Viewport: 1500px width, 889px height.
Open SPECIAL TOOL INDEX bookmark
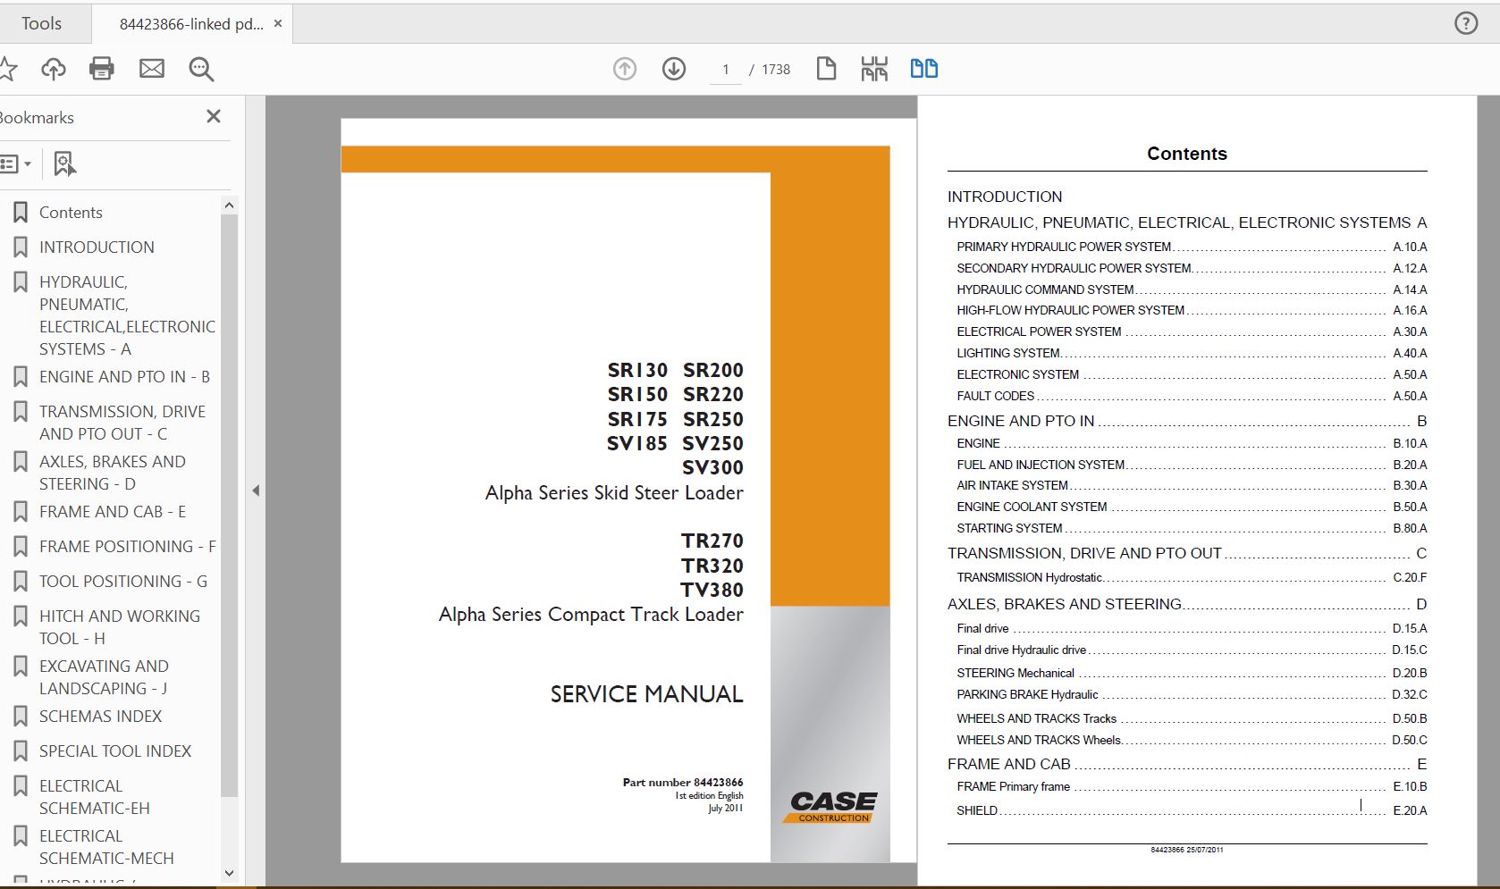pyautogui.click(x=115, y=751)
